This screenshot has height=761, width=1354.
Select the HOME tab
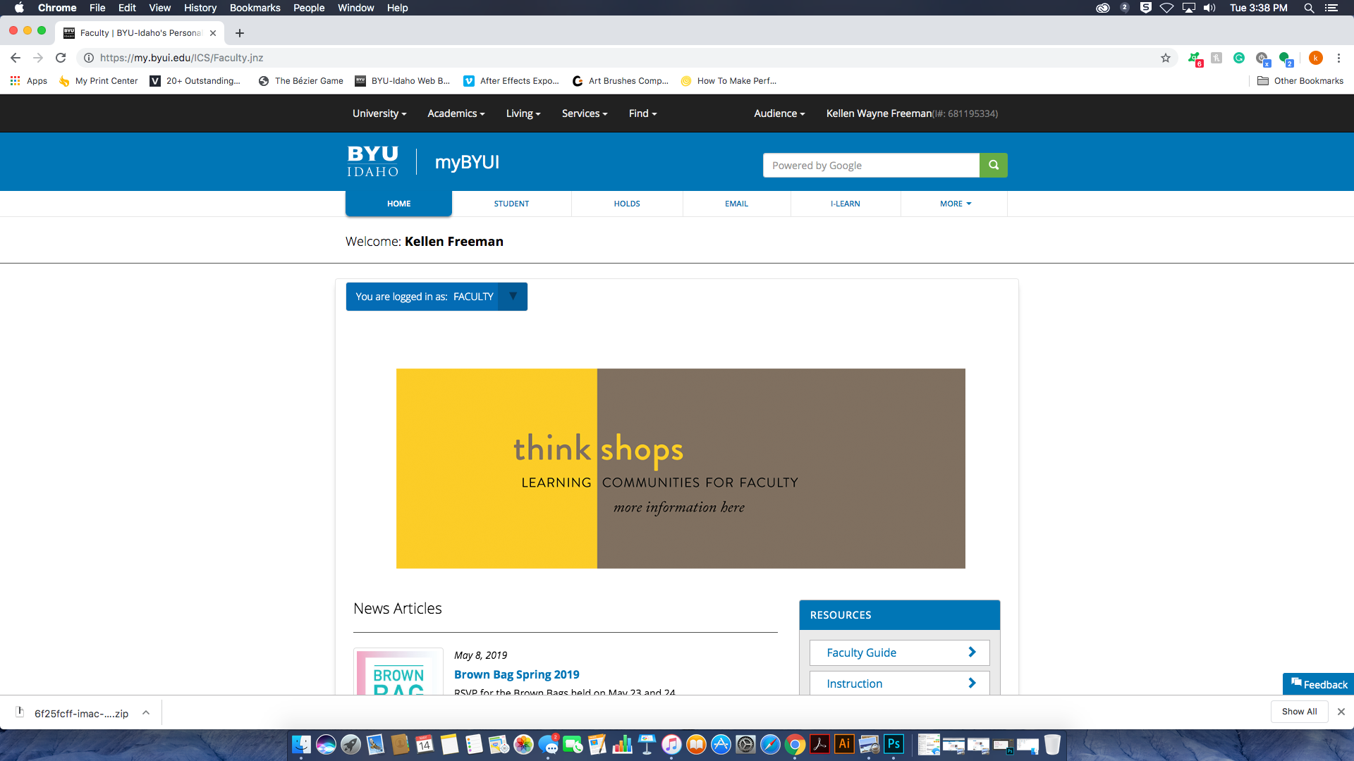pos(398,204)
